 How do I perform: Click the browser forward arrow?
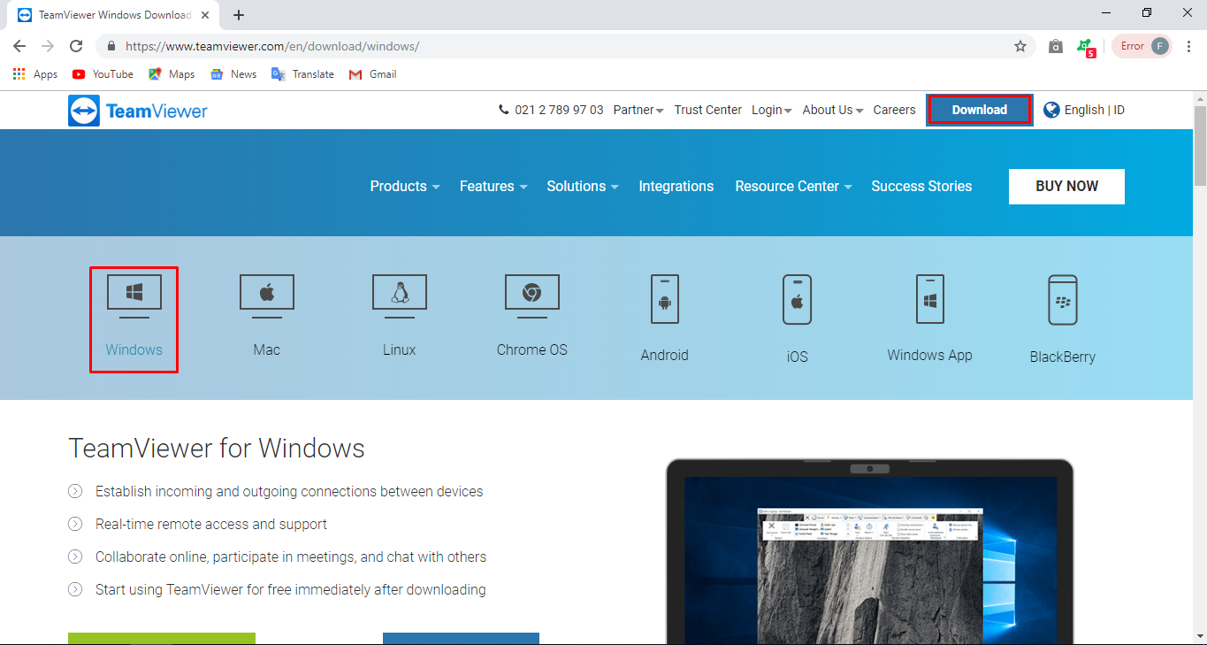coord(48,46)
